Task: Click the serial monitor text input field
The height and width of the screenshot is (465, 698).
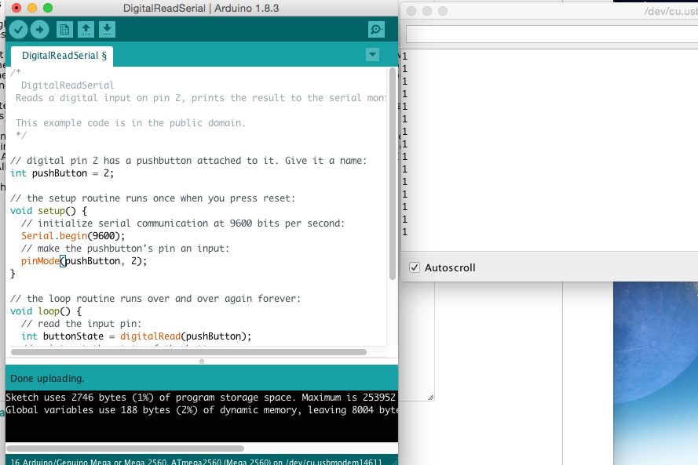Action: 552,35
